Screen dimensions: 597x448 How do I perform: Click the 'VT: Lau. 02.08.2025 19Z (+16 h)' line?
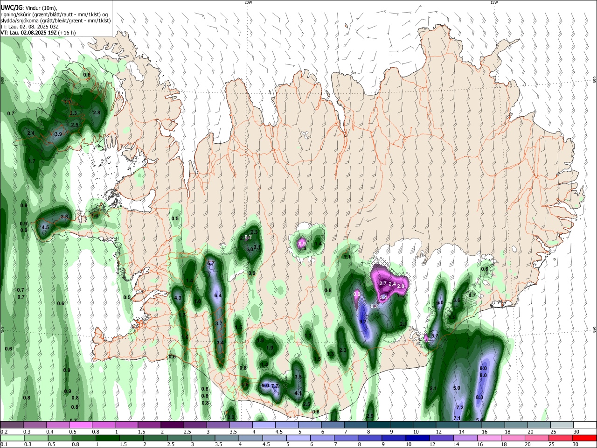click(38, 33)
